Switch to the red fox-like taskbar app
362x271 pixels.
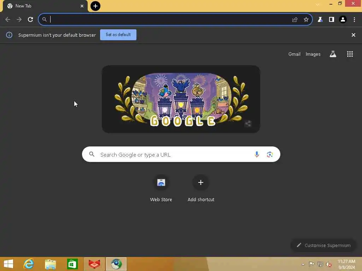94,264
